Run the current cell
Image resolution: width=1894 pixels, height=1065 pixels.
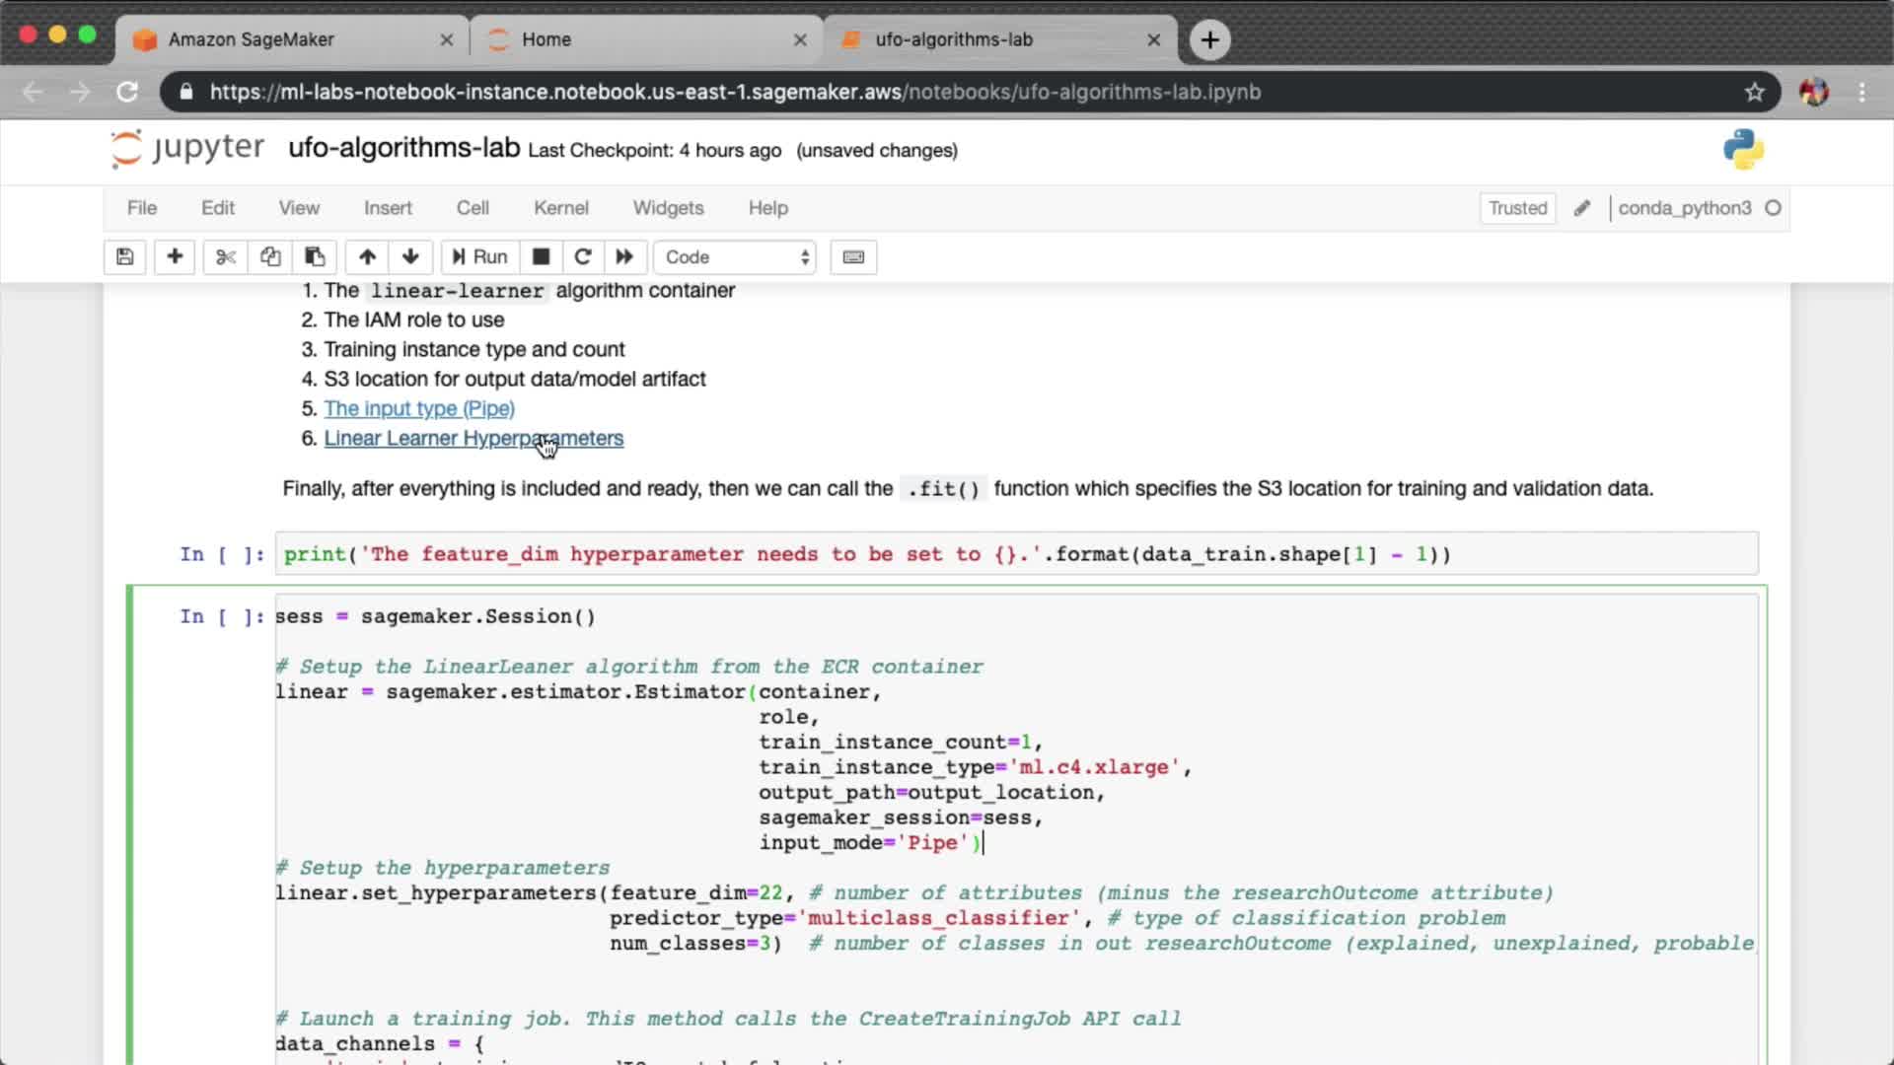point(479,257)
